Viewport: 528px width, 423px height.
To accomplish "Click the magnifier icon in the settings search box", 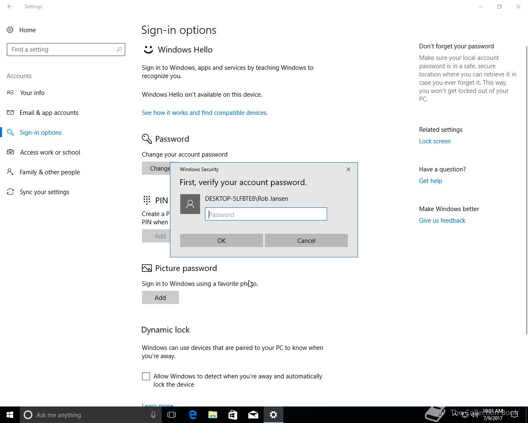I will (x=119, y=50).
